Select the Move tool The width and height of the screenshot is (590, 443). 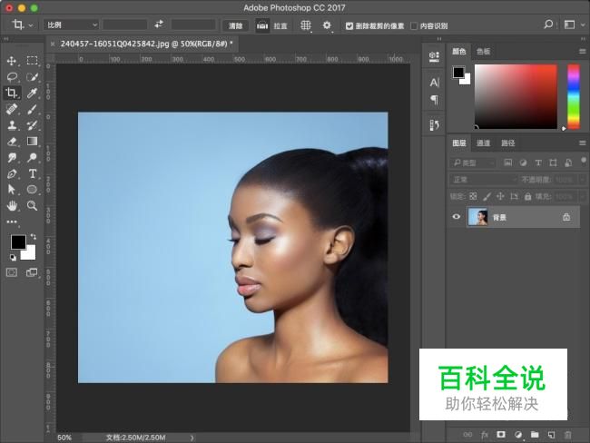[x=12, y=61]
